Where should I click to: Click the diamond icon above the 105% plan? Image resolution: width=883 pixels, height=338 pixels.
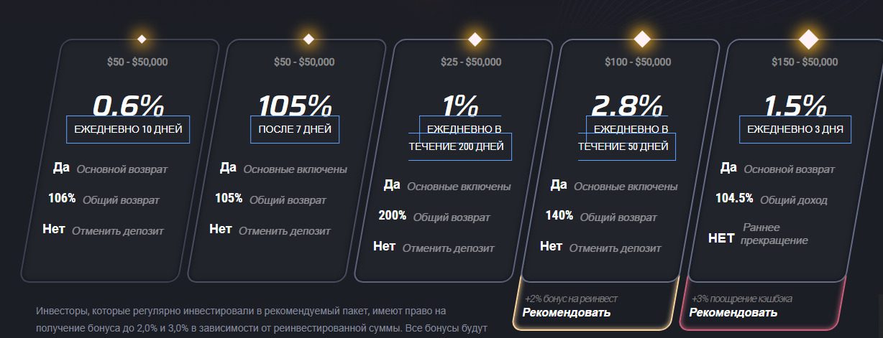(x=308, y=38)
